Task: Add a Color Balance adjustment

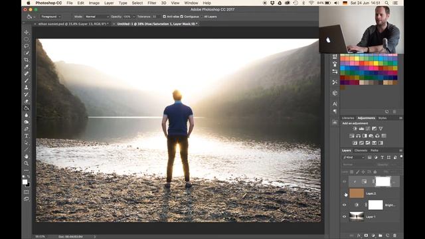Action: pos(358,135)
